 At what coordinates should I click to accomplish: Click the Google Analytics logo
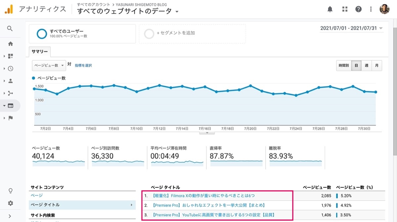point(9,9)
